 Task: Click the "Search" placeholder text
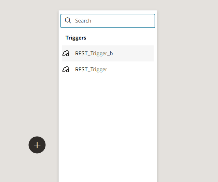pos(83,21)
